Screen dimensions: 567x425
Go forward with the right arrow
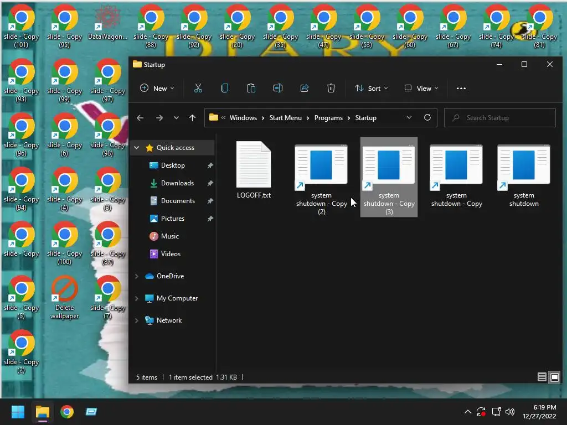[x=159, y=118]
